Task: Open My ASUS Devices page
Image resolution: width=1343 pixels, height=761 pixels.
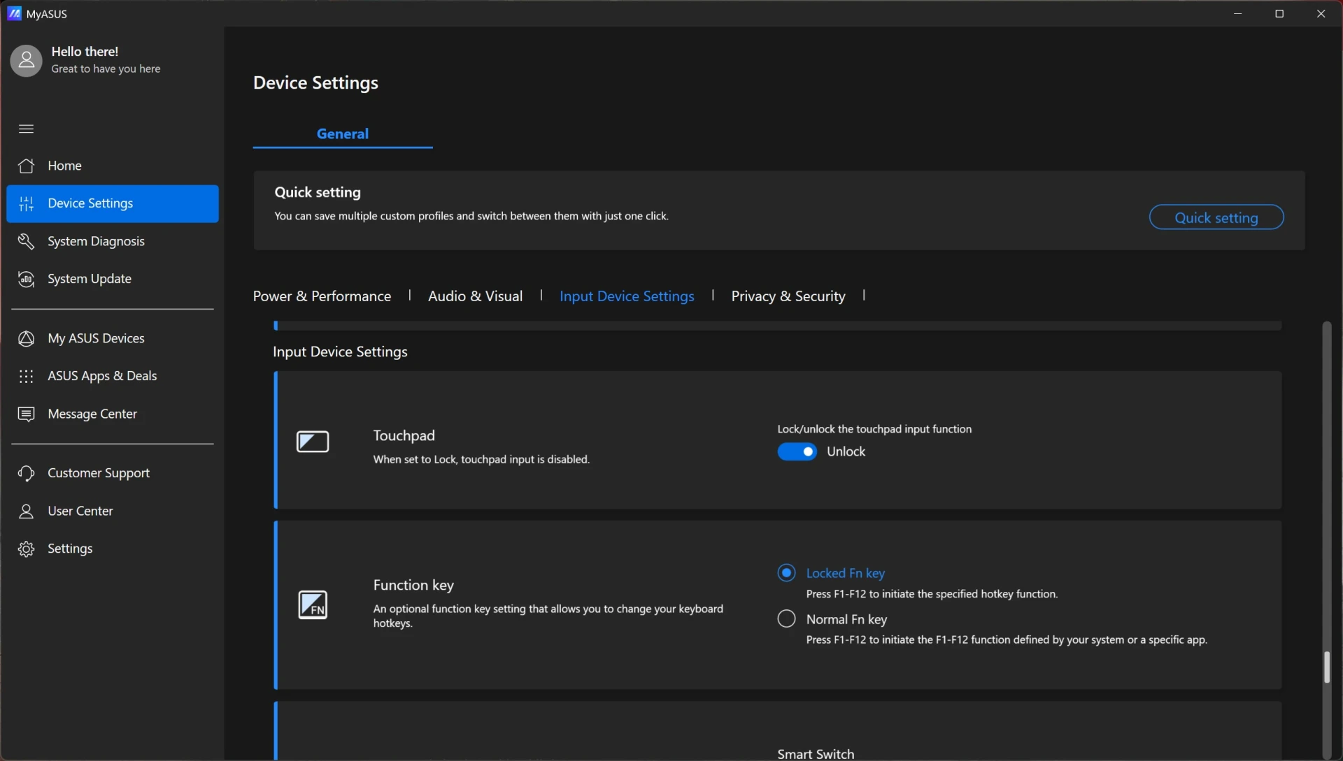Action: [x=113, y=338]
